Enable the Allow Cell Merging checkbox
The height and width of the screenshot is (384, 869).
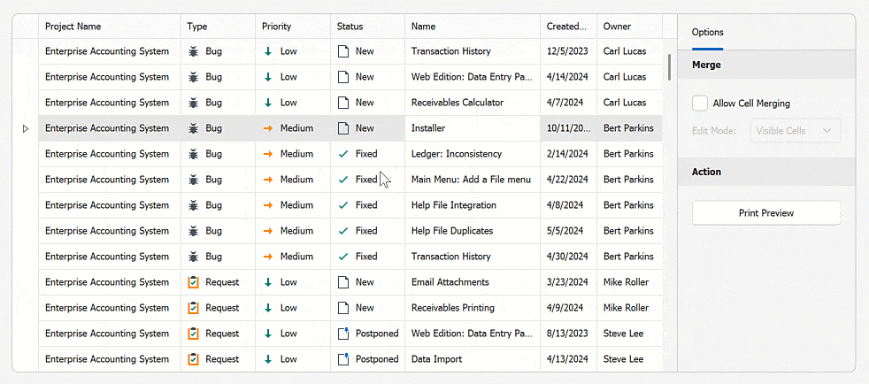tap(700, 104)
